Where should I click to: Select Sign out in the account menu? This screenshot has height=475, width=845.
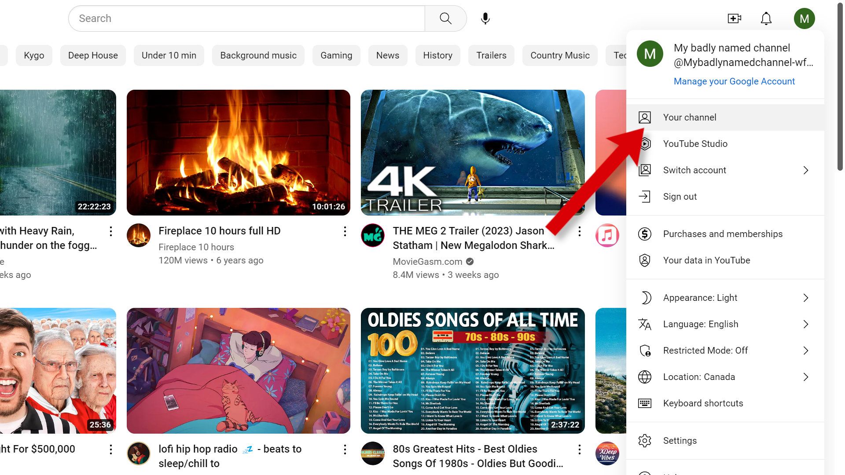[x=679, y=197]
